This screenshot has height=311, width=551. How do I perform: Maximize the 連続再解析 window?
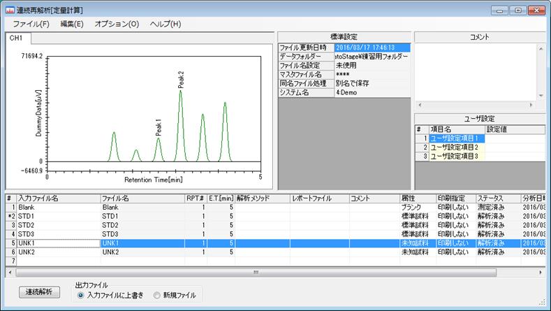(517, 10)
